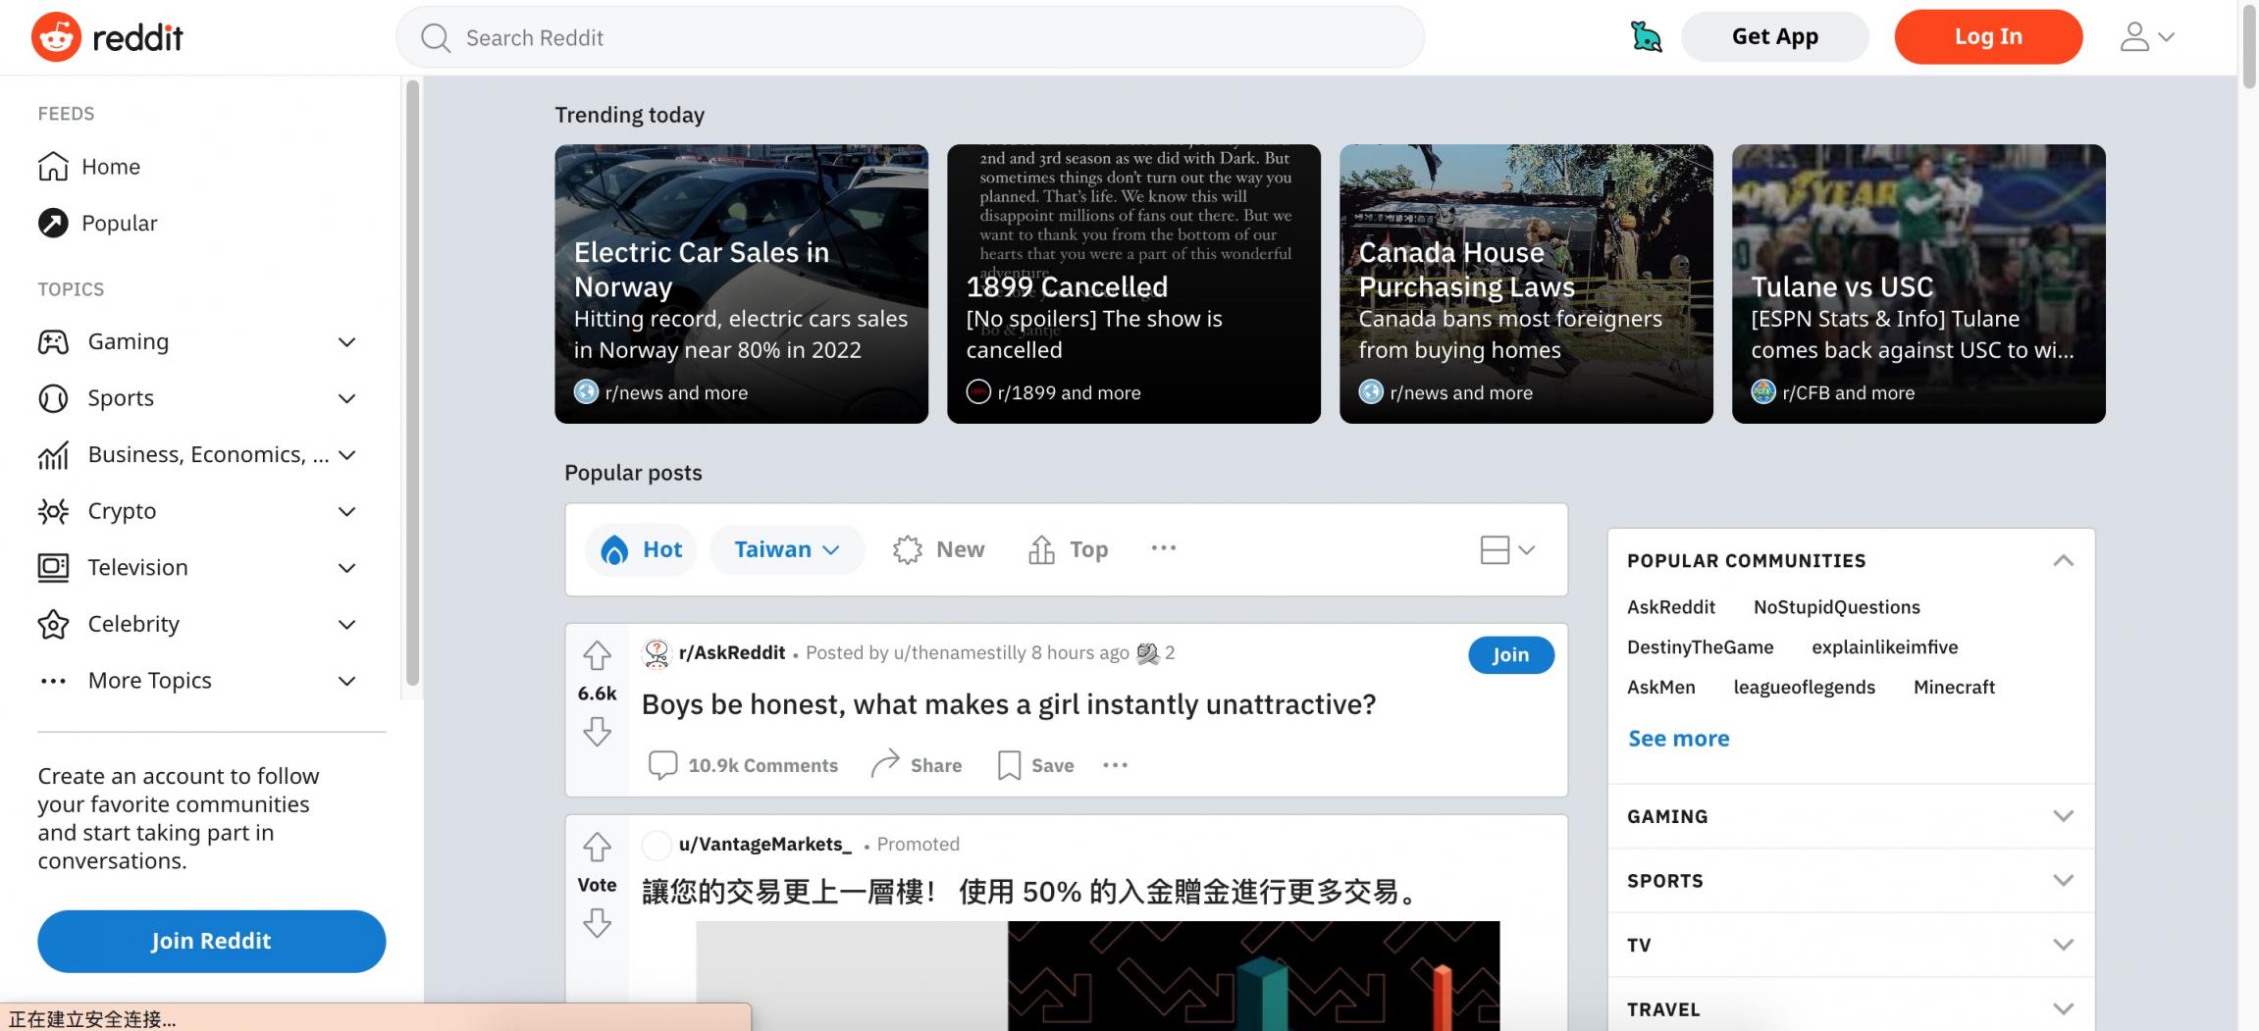Expand the GAMING communities section

2063,816
